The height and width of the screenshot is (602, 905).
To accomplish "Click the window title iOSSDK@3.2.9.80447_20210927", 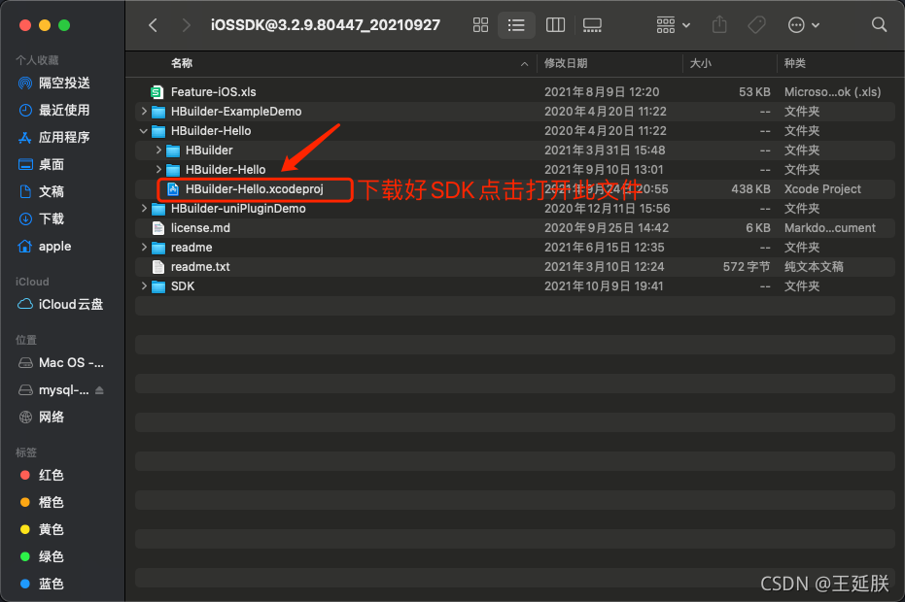I will click(x=326, y=25).
